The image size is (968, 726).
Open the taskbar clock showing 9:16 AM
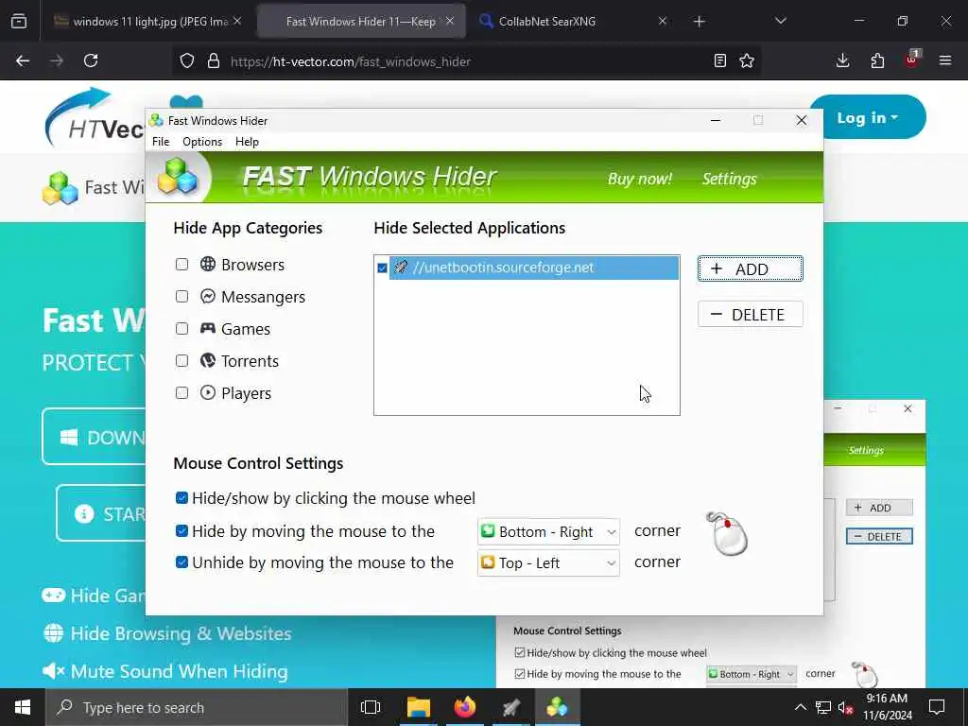[x=887, y=707]
